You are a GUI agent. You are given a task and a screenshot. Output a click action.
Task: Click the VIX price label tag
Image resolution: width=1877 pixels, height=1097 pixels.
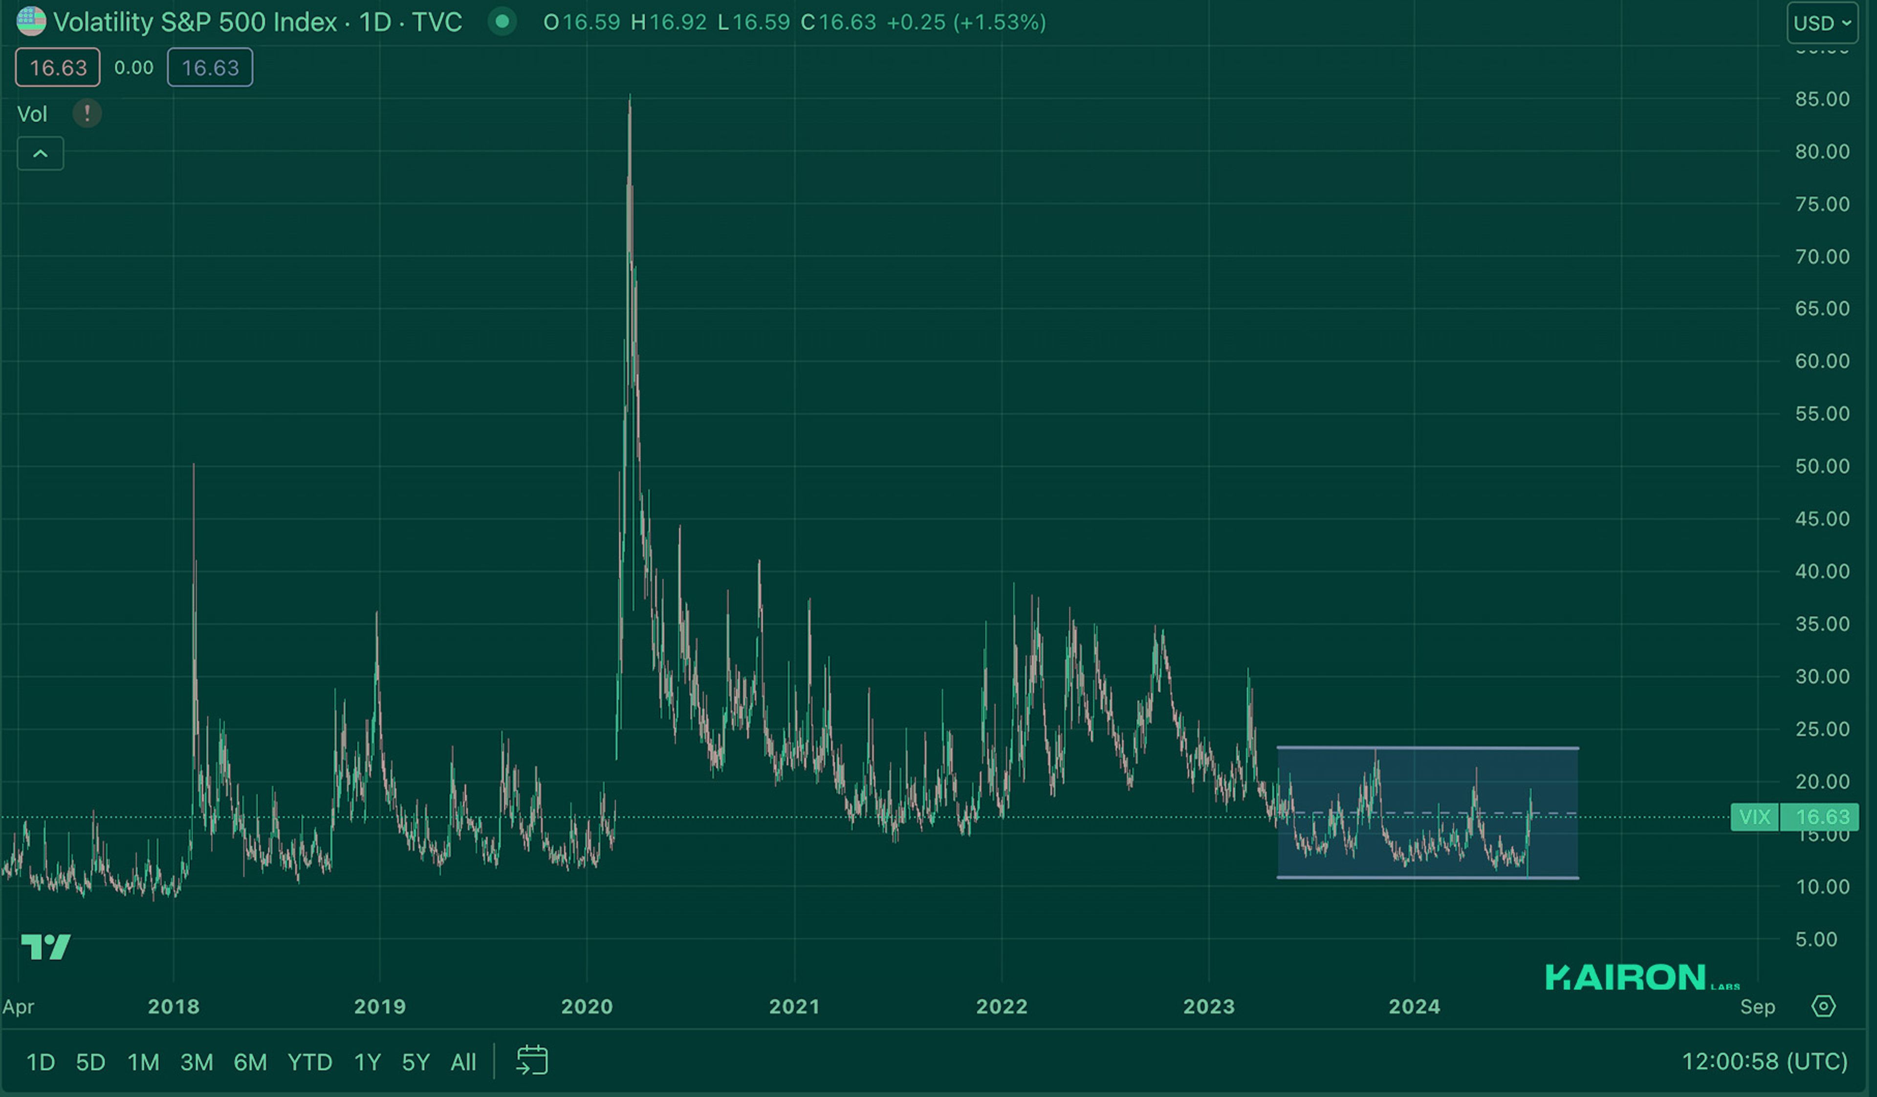pyautogui.click(x=1754, y=817)
